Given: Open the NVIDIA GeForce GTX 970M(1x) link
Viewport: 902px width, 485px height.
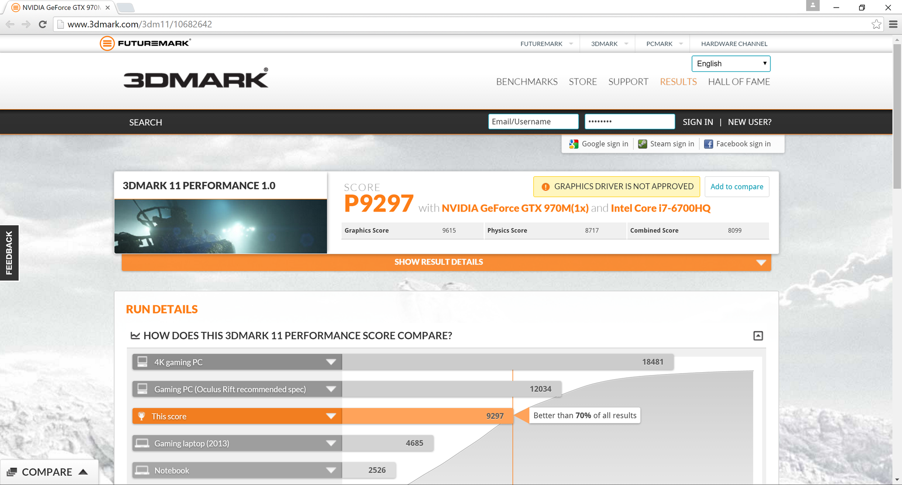Looking at the screenshot, I should (515, 208).
